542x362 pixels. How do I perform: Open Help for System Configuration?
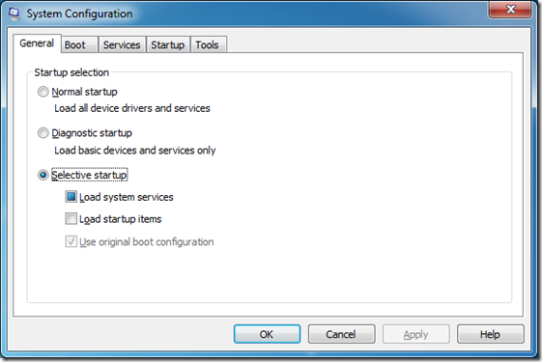point(490,334)
